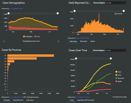Toggle the red Deaths legend dot

click(x=116, y=81)
